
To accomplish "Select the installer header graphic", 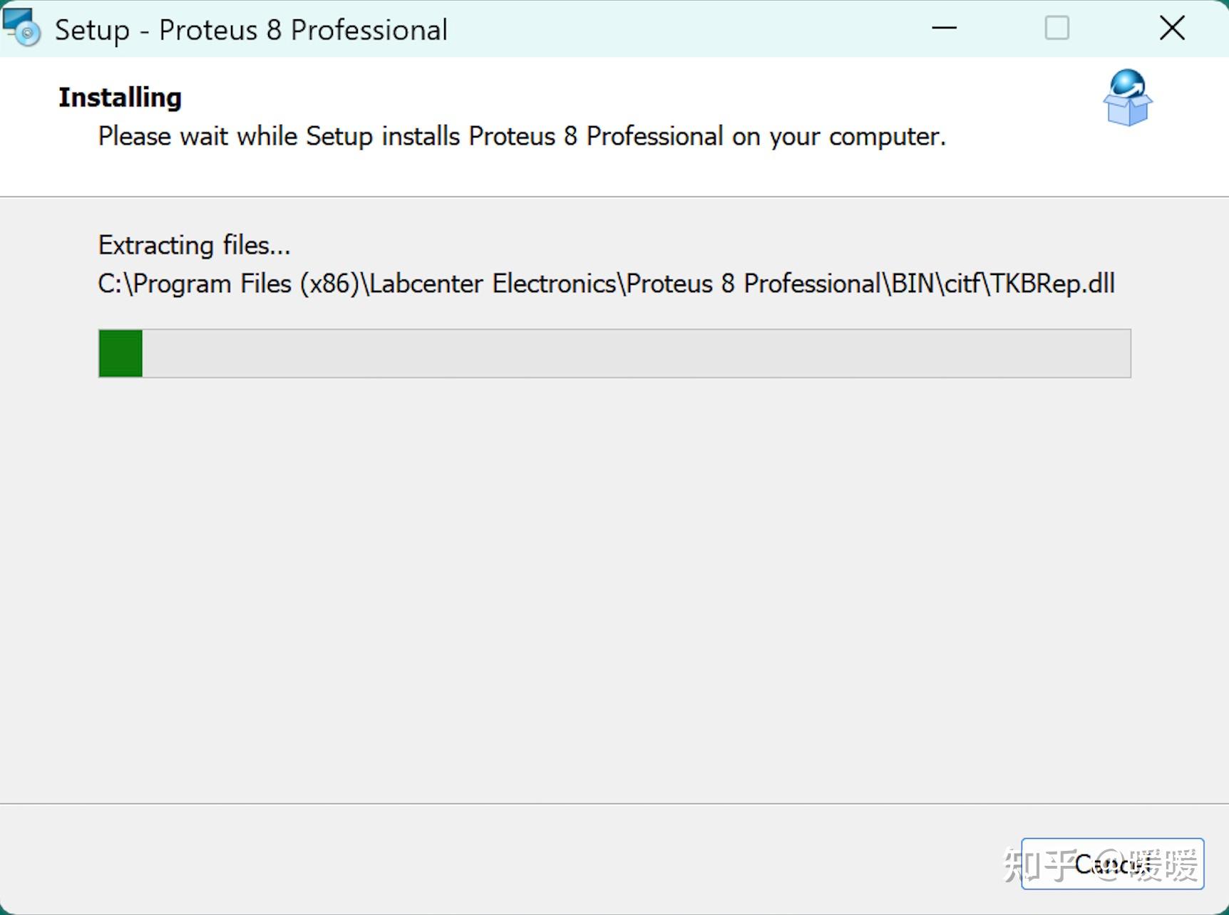I will 1128,98.
